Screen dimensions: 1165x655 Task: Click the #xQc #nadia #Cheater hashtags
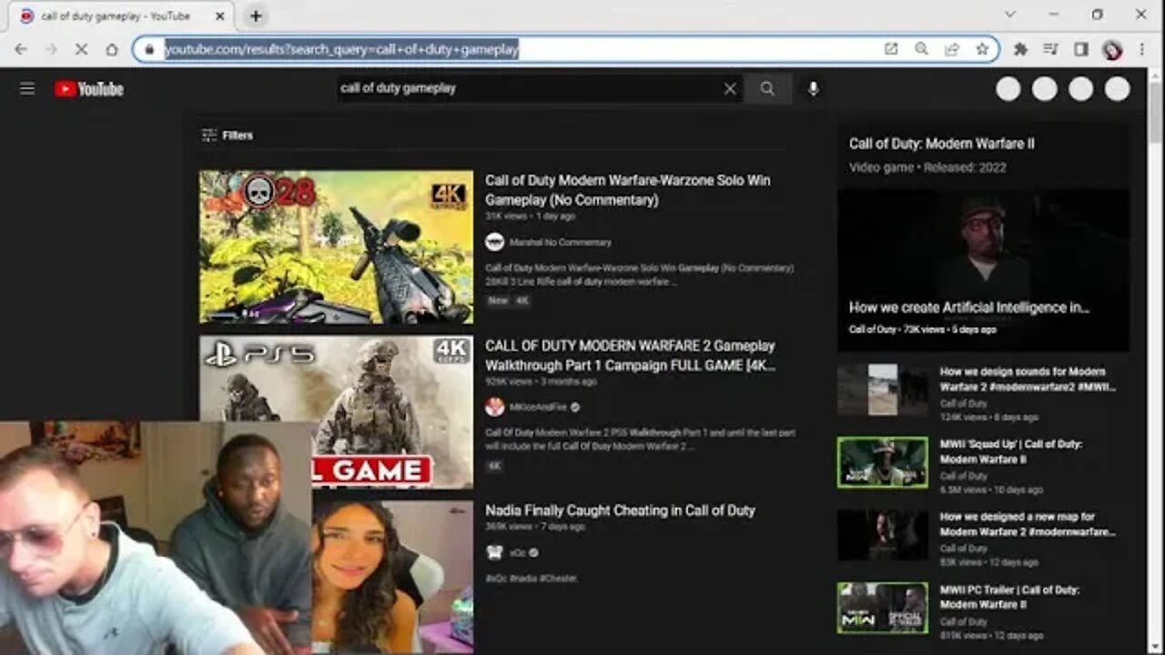pyautogui.click(x=532, y=579)
